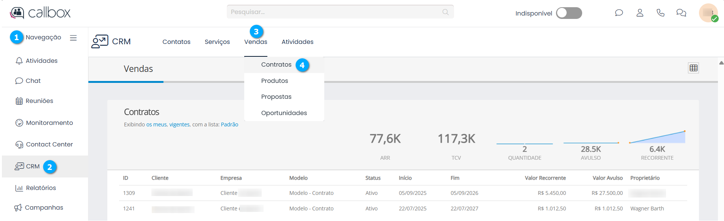Go to the Contatos tab

click(176, 42)
